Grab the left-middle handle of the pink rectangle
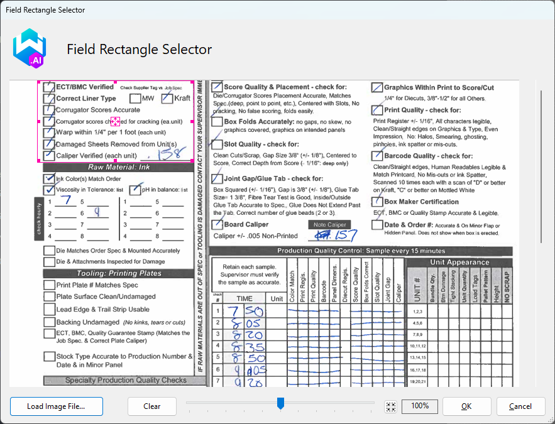 pos(38,121)
